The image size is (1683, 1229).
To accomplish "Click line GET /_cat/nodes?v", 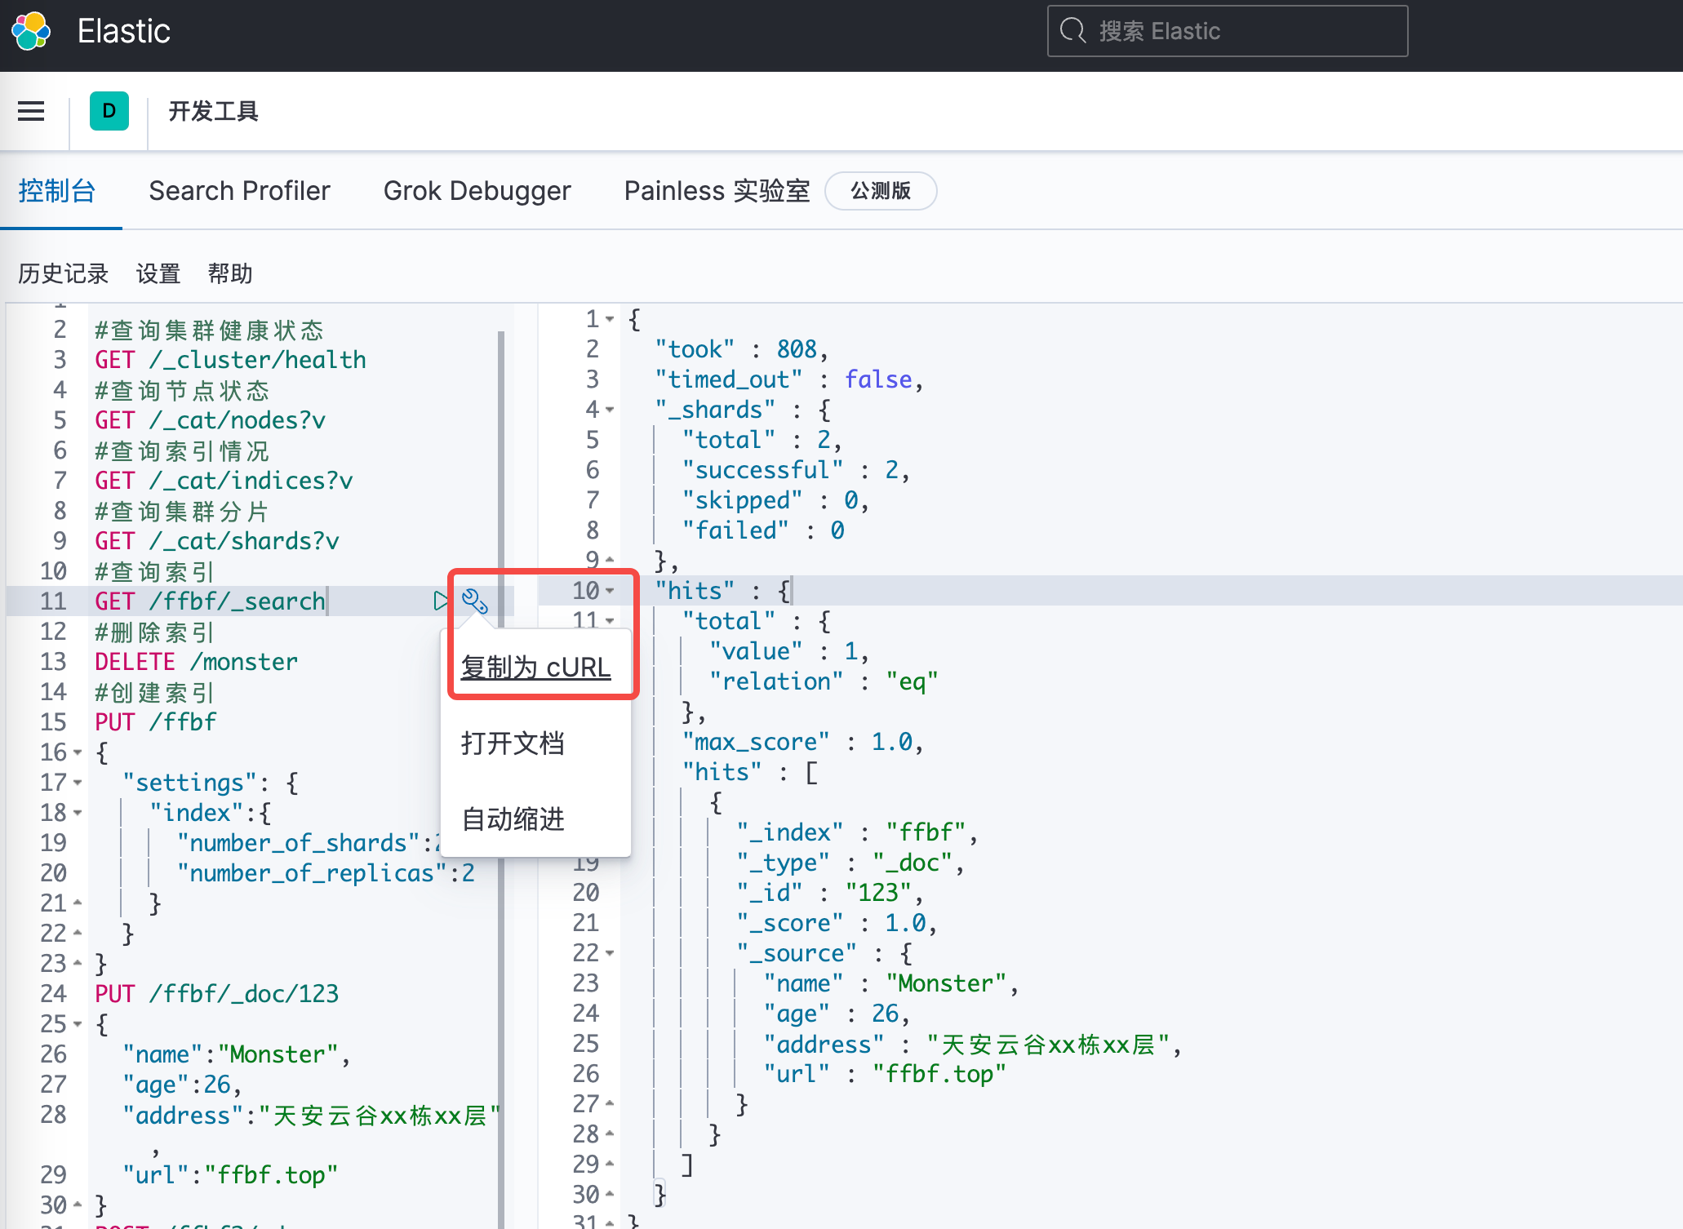I will [x=210, y=420].
